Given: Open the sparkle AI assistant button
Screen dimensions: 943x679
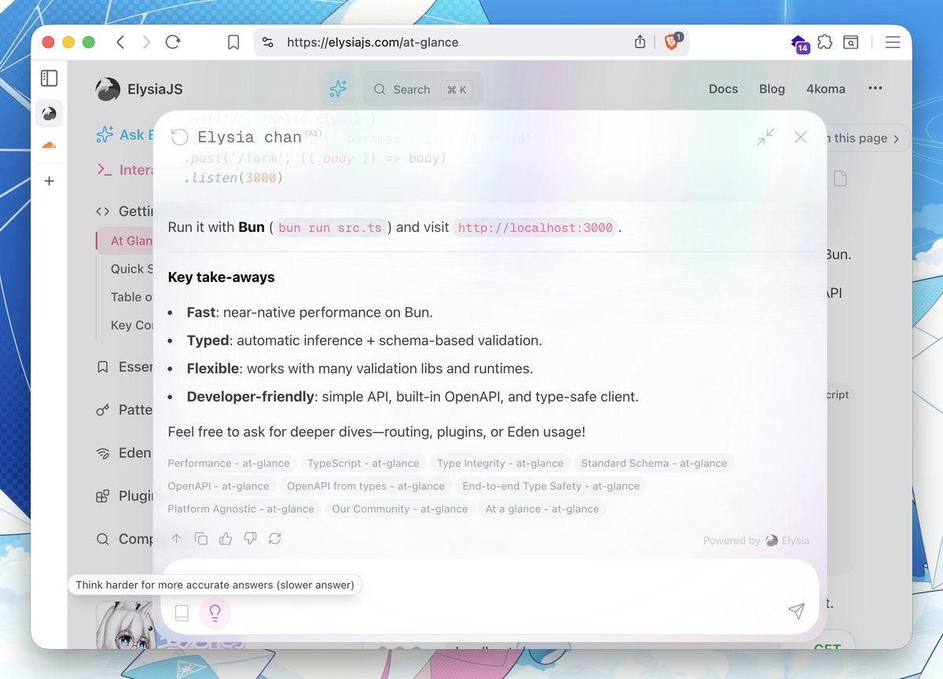Looking at the screenshot, I should [x=338, y=90].
